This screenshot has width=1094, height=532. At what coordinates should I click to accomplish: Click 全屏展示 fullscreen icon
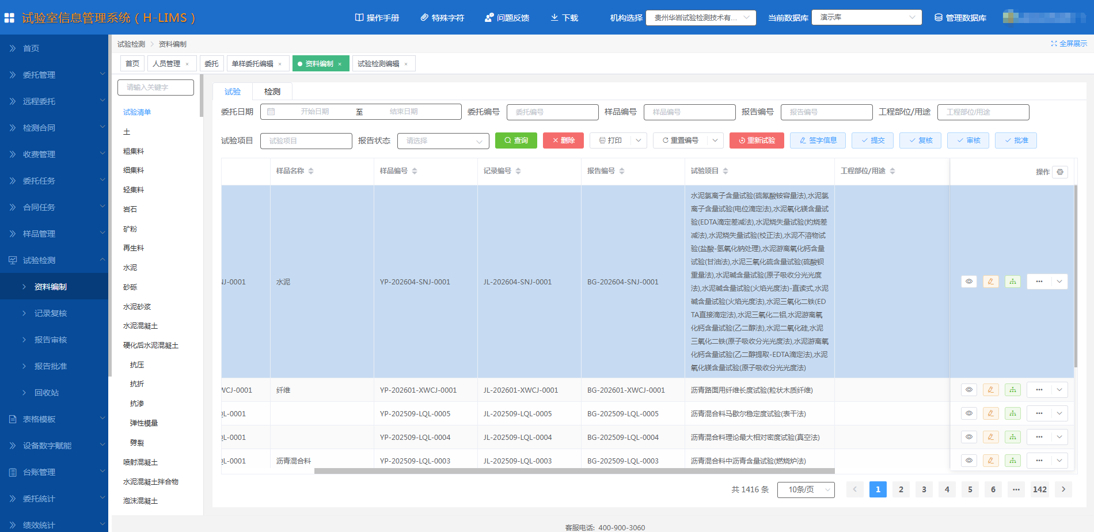(1054, 44)
